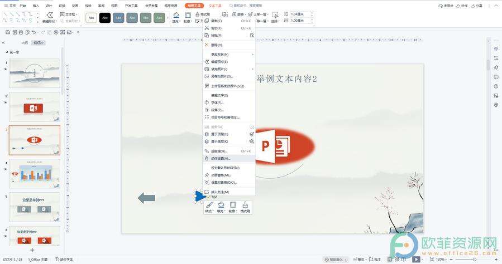
Task: Click the scissors icon for 剪切
Action: pyautogui.click(x=207, y=28)
